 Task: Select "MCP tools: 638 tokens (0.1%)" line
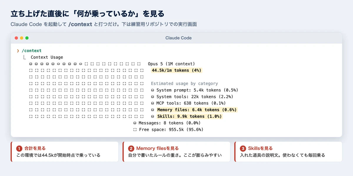(191, 103)
